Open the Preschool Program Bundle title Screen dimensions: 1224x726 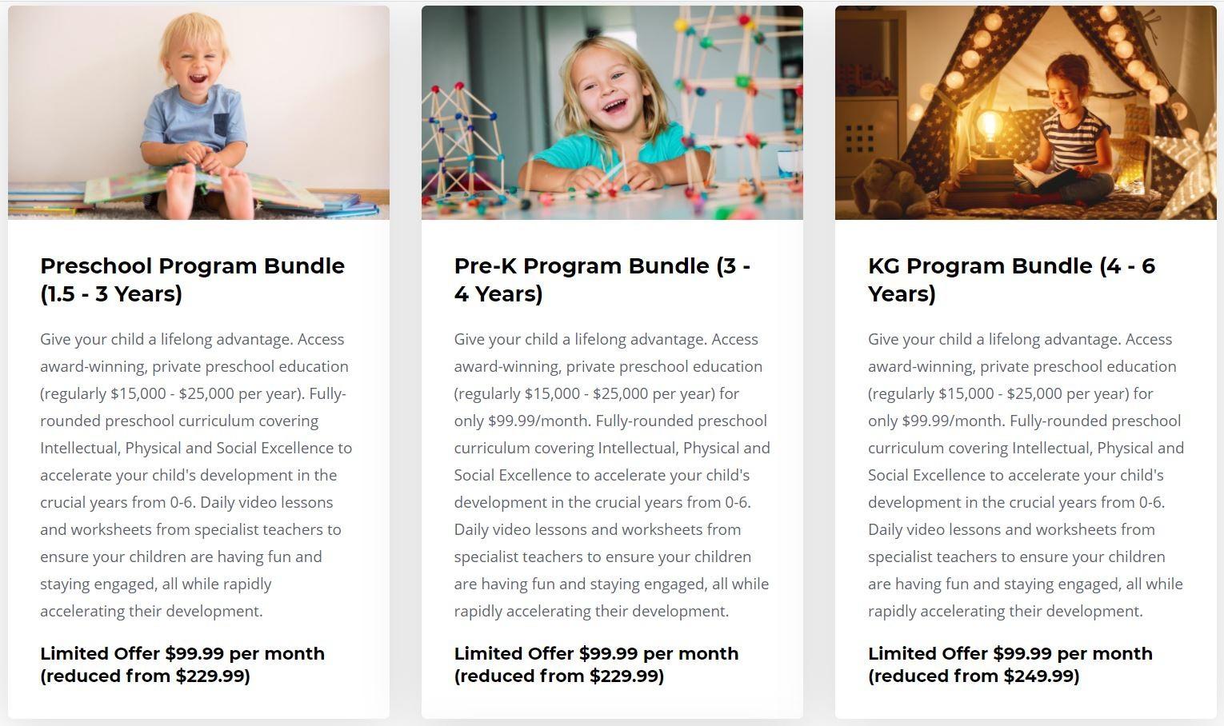click(x=192, y=266)
